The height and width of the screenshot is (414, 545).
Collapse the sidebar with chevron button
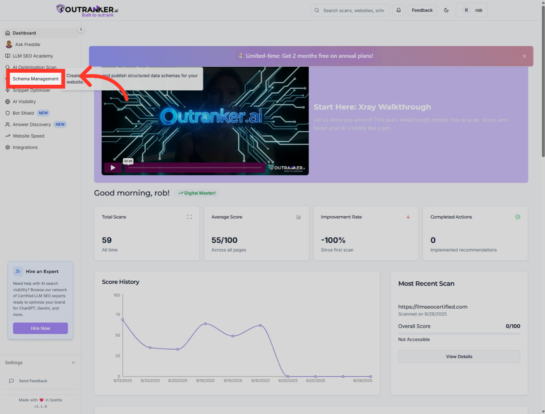pos(80,30)
